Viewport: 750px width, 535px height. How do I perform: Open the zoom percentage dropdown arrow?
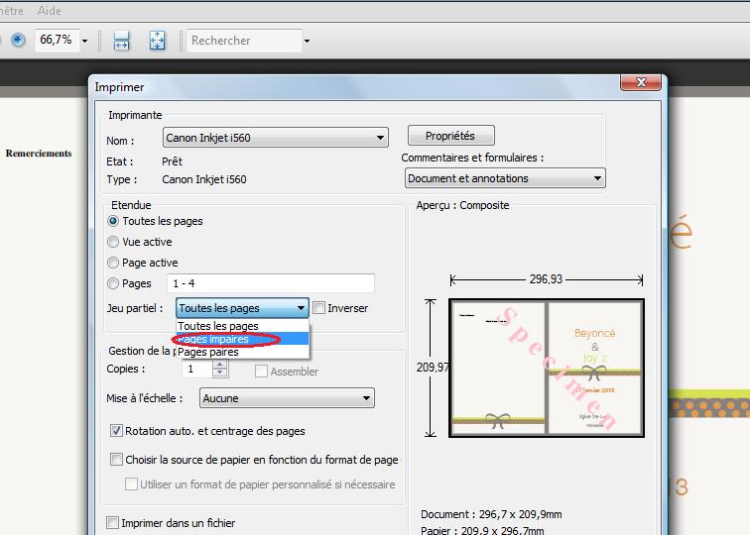[x=84, y=42]
